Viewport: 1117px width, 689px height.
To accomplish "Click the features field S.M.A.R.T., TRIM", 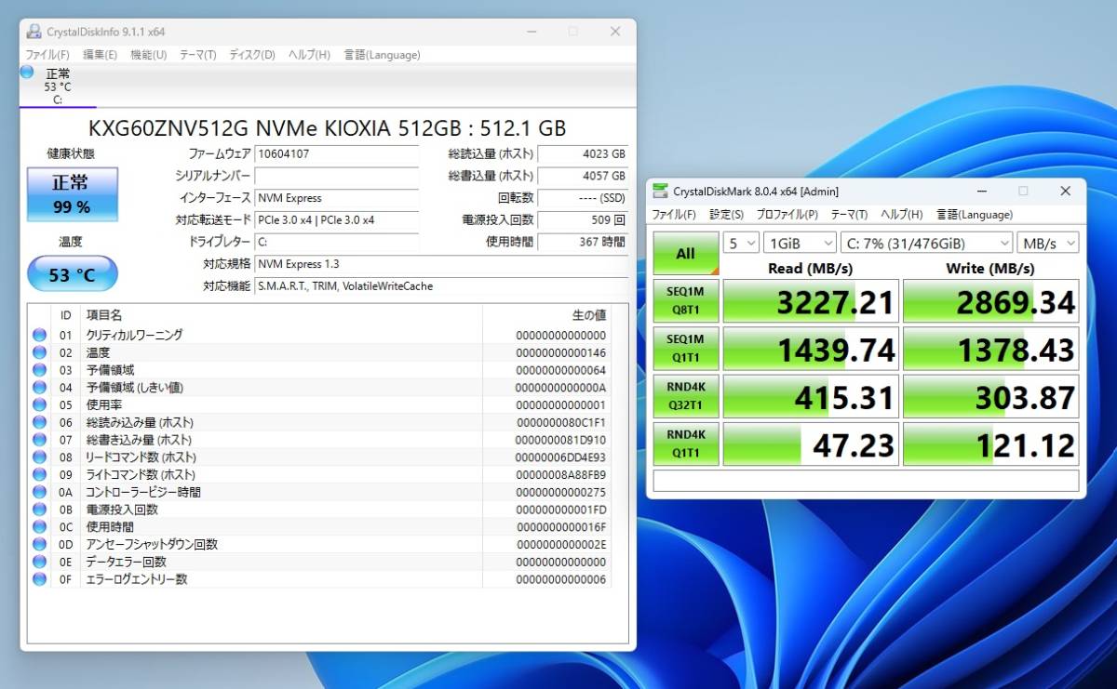I will (x=442, y=286).
